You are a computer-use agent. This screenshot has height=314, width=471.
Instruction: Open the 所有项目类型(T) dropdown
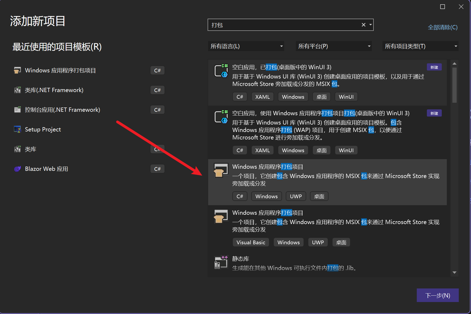[x=420, y=46]
